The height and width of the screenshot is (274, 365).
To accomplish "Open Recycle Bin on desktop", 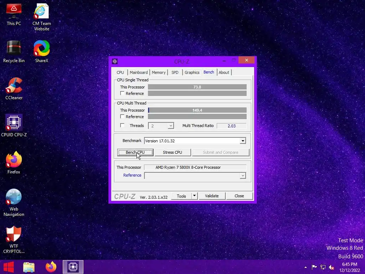I will point(14,51).
